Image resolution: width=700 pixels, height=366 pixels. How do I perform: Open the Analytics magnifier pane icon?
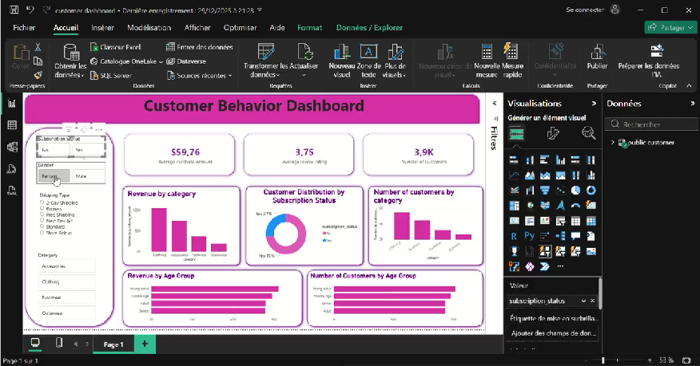coord(588,133)
